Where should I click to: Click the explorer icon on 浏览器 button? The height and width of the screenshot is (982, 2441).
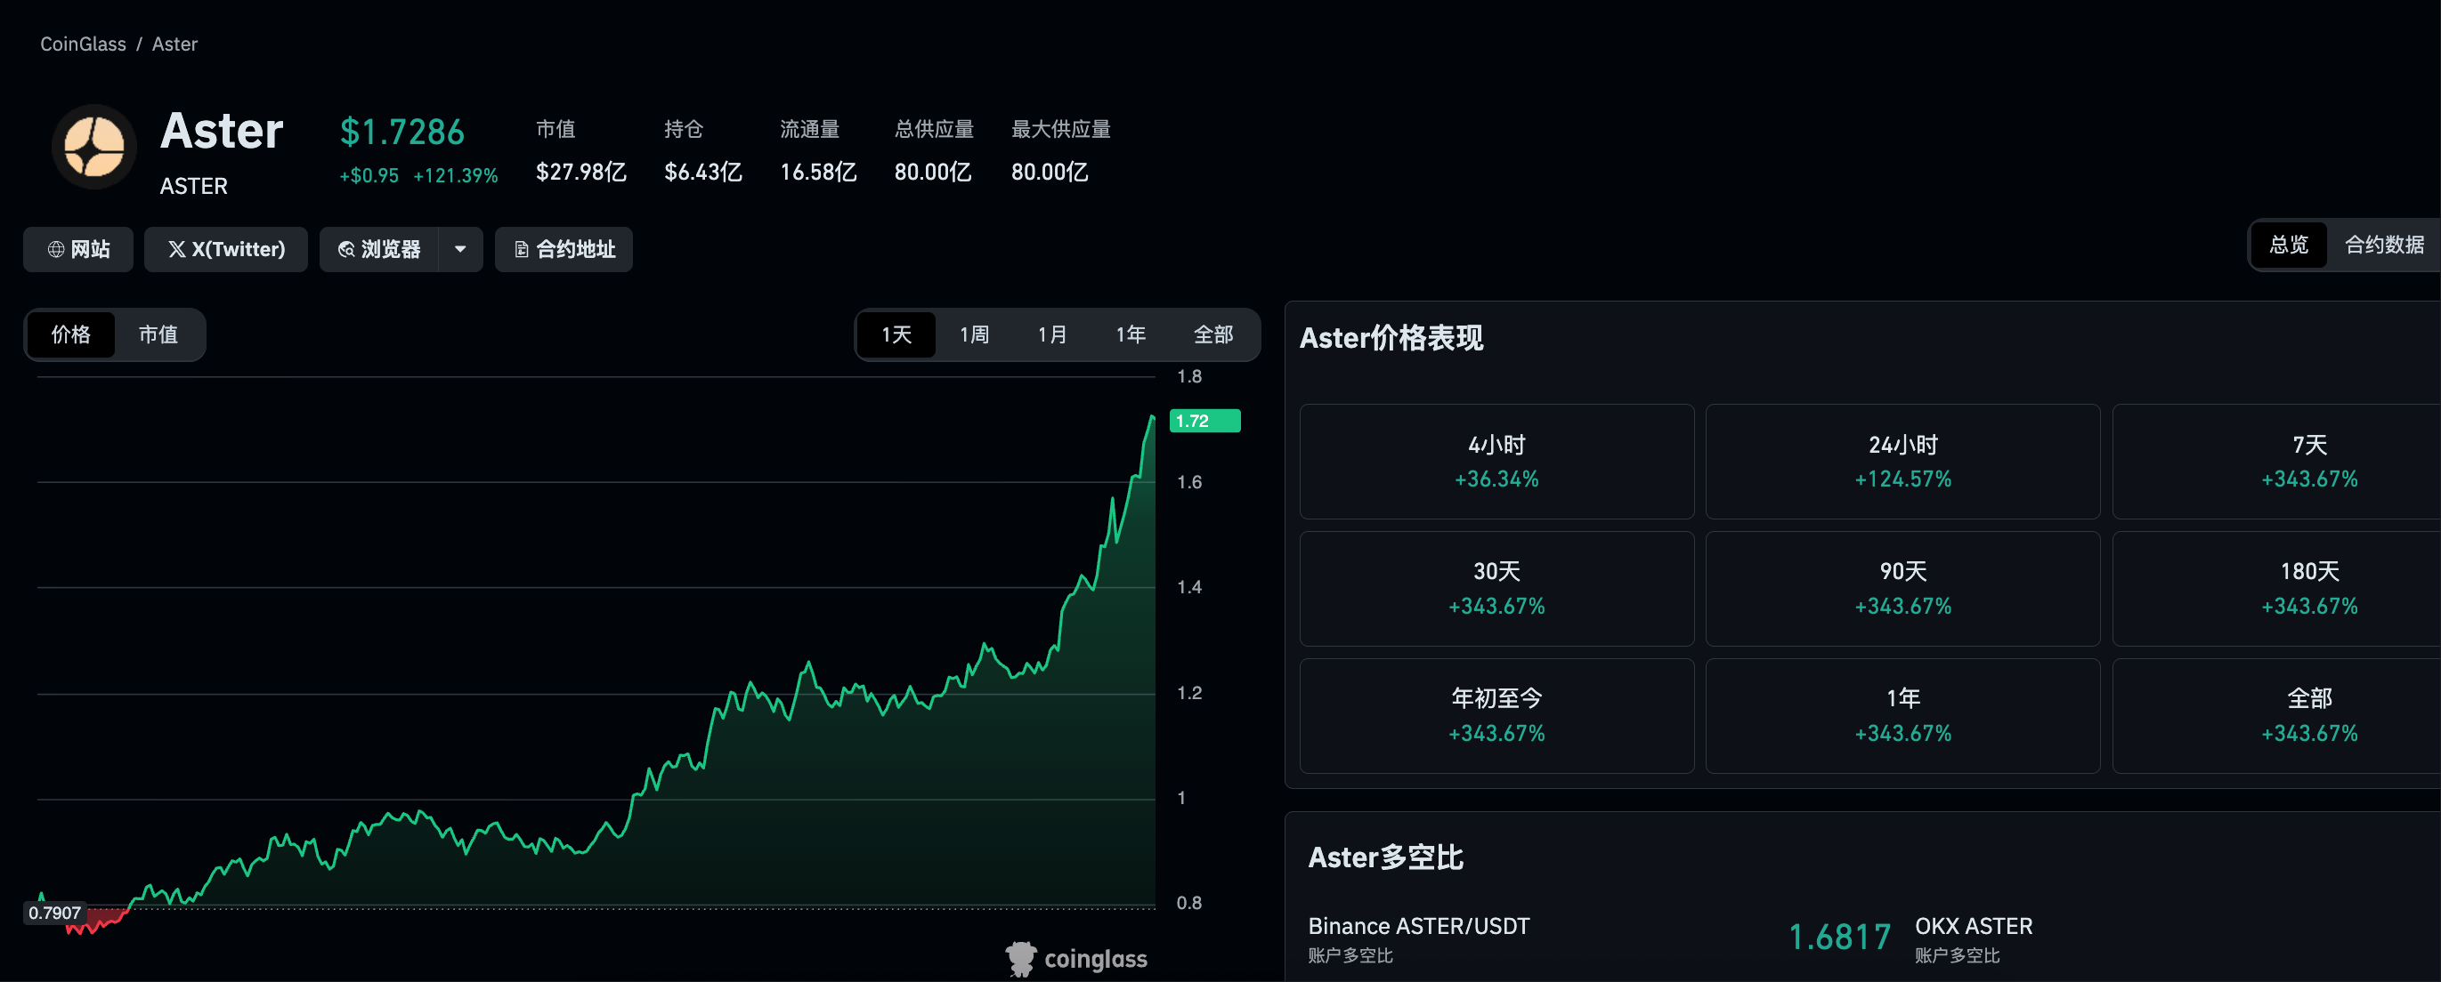[347, 249]
